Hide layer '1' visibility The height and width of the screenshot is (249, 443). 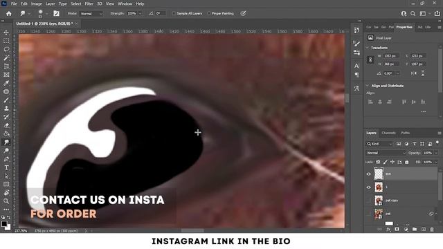tap(368, 187)
